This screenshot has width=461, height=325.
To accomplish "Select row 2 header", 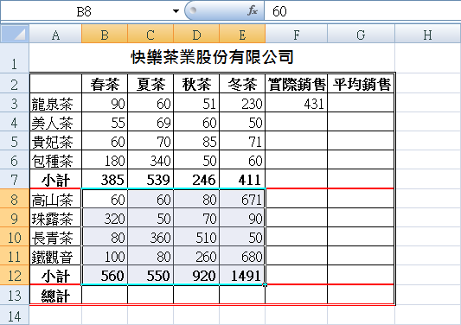I will tap(14, 84).
